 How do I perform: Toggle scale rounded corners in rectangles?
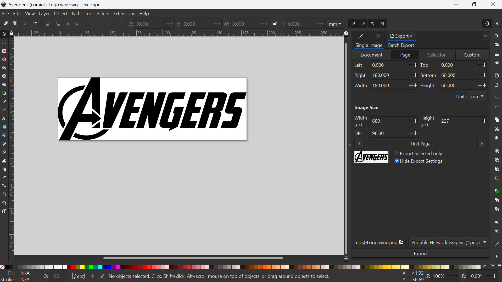(363, 24)
